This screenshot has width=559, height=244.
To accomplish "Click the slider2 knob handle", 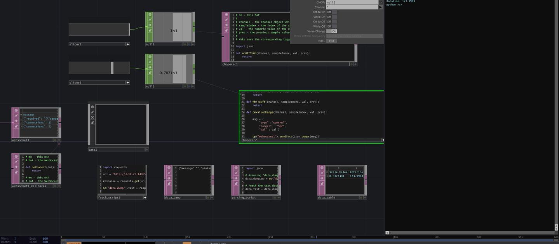I will (112, 68).
